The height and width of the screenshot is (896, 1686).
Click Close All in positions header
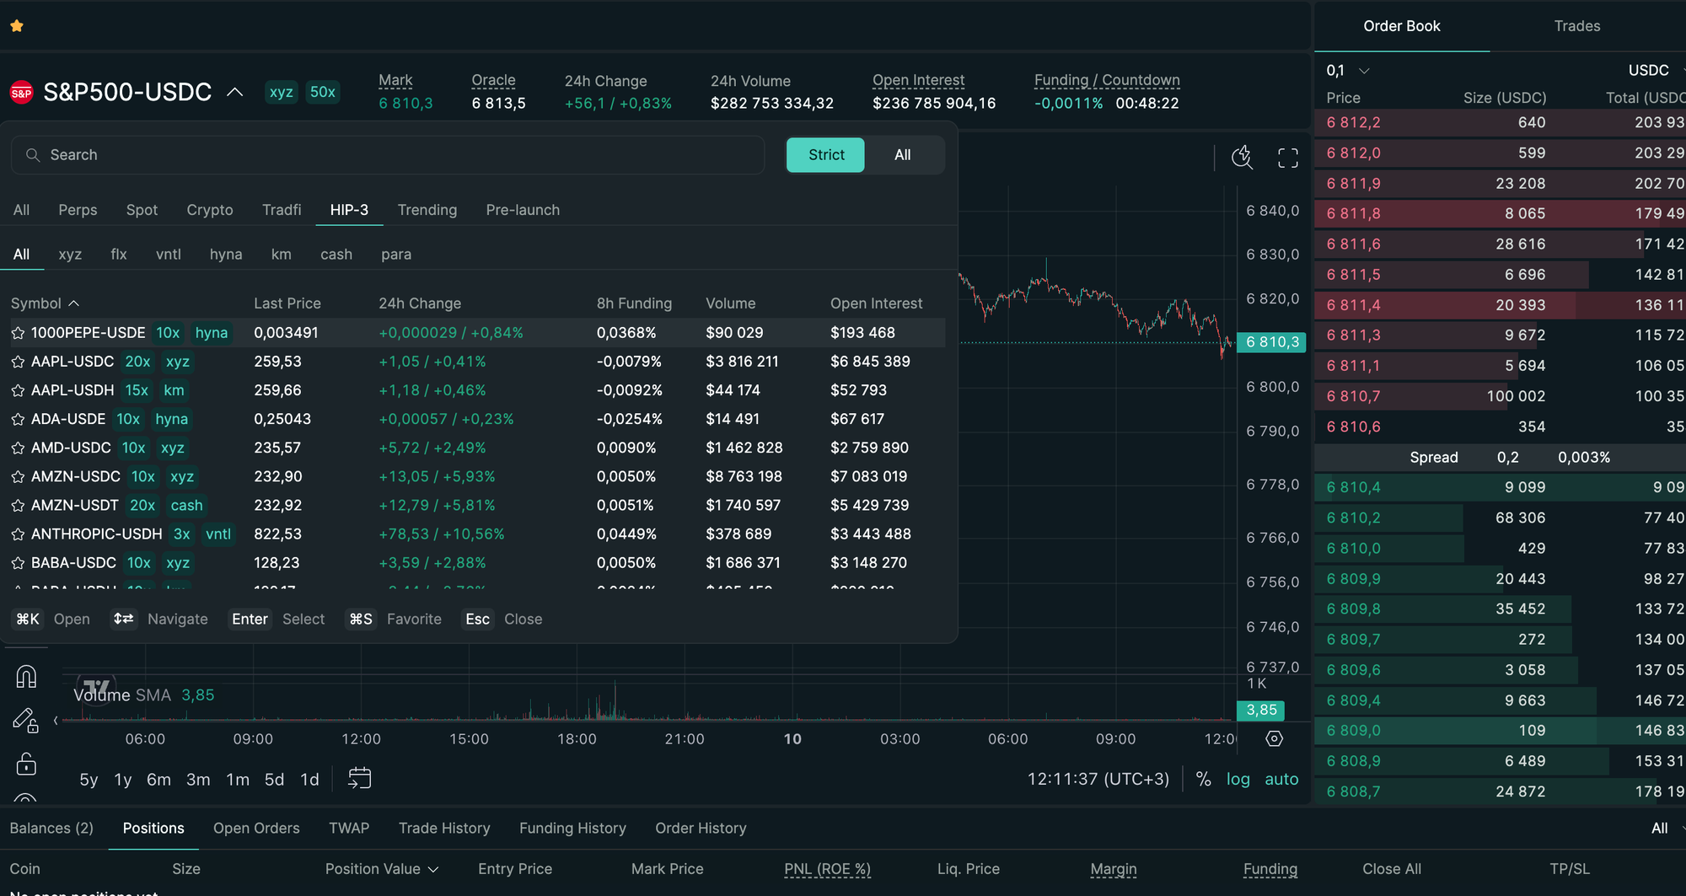(1392, 869)
